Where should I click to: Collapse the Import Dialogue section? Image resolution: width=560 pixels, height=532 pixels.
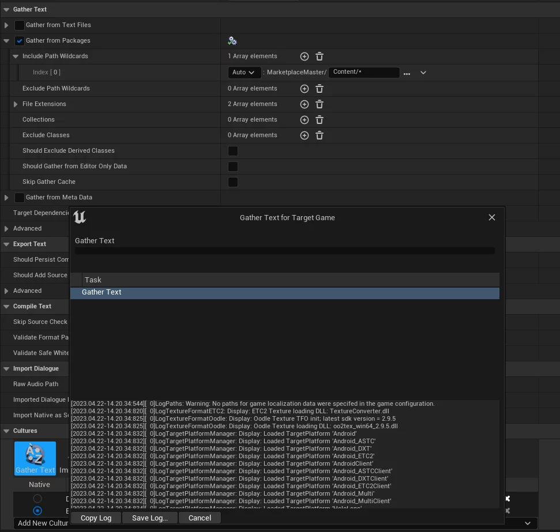click(6, 369)
